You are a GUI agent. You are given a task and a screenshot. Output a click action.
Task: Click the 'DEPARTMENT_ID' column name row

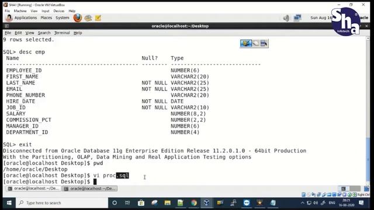point(27,132)
